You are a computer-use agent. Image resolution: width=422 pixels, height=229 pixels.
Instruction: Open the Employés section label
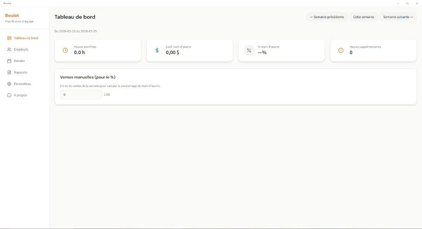click(21, 50)
